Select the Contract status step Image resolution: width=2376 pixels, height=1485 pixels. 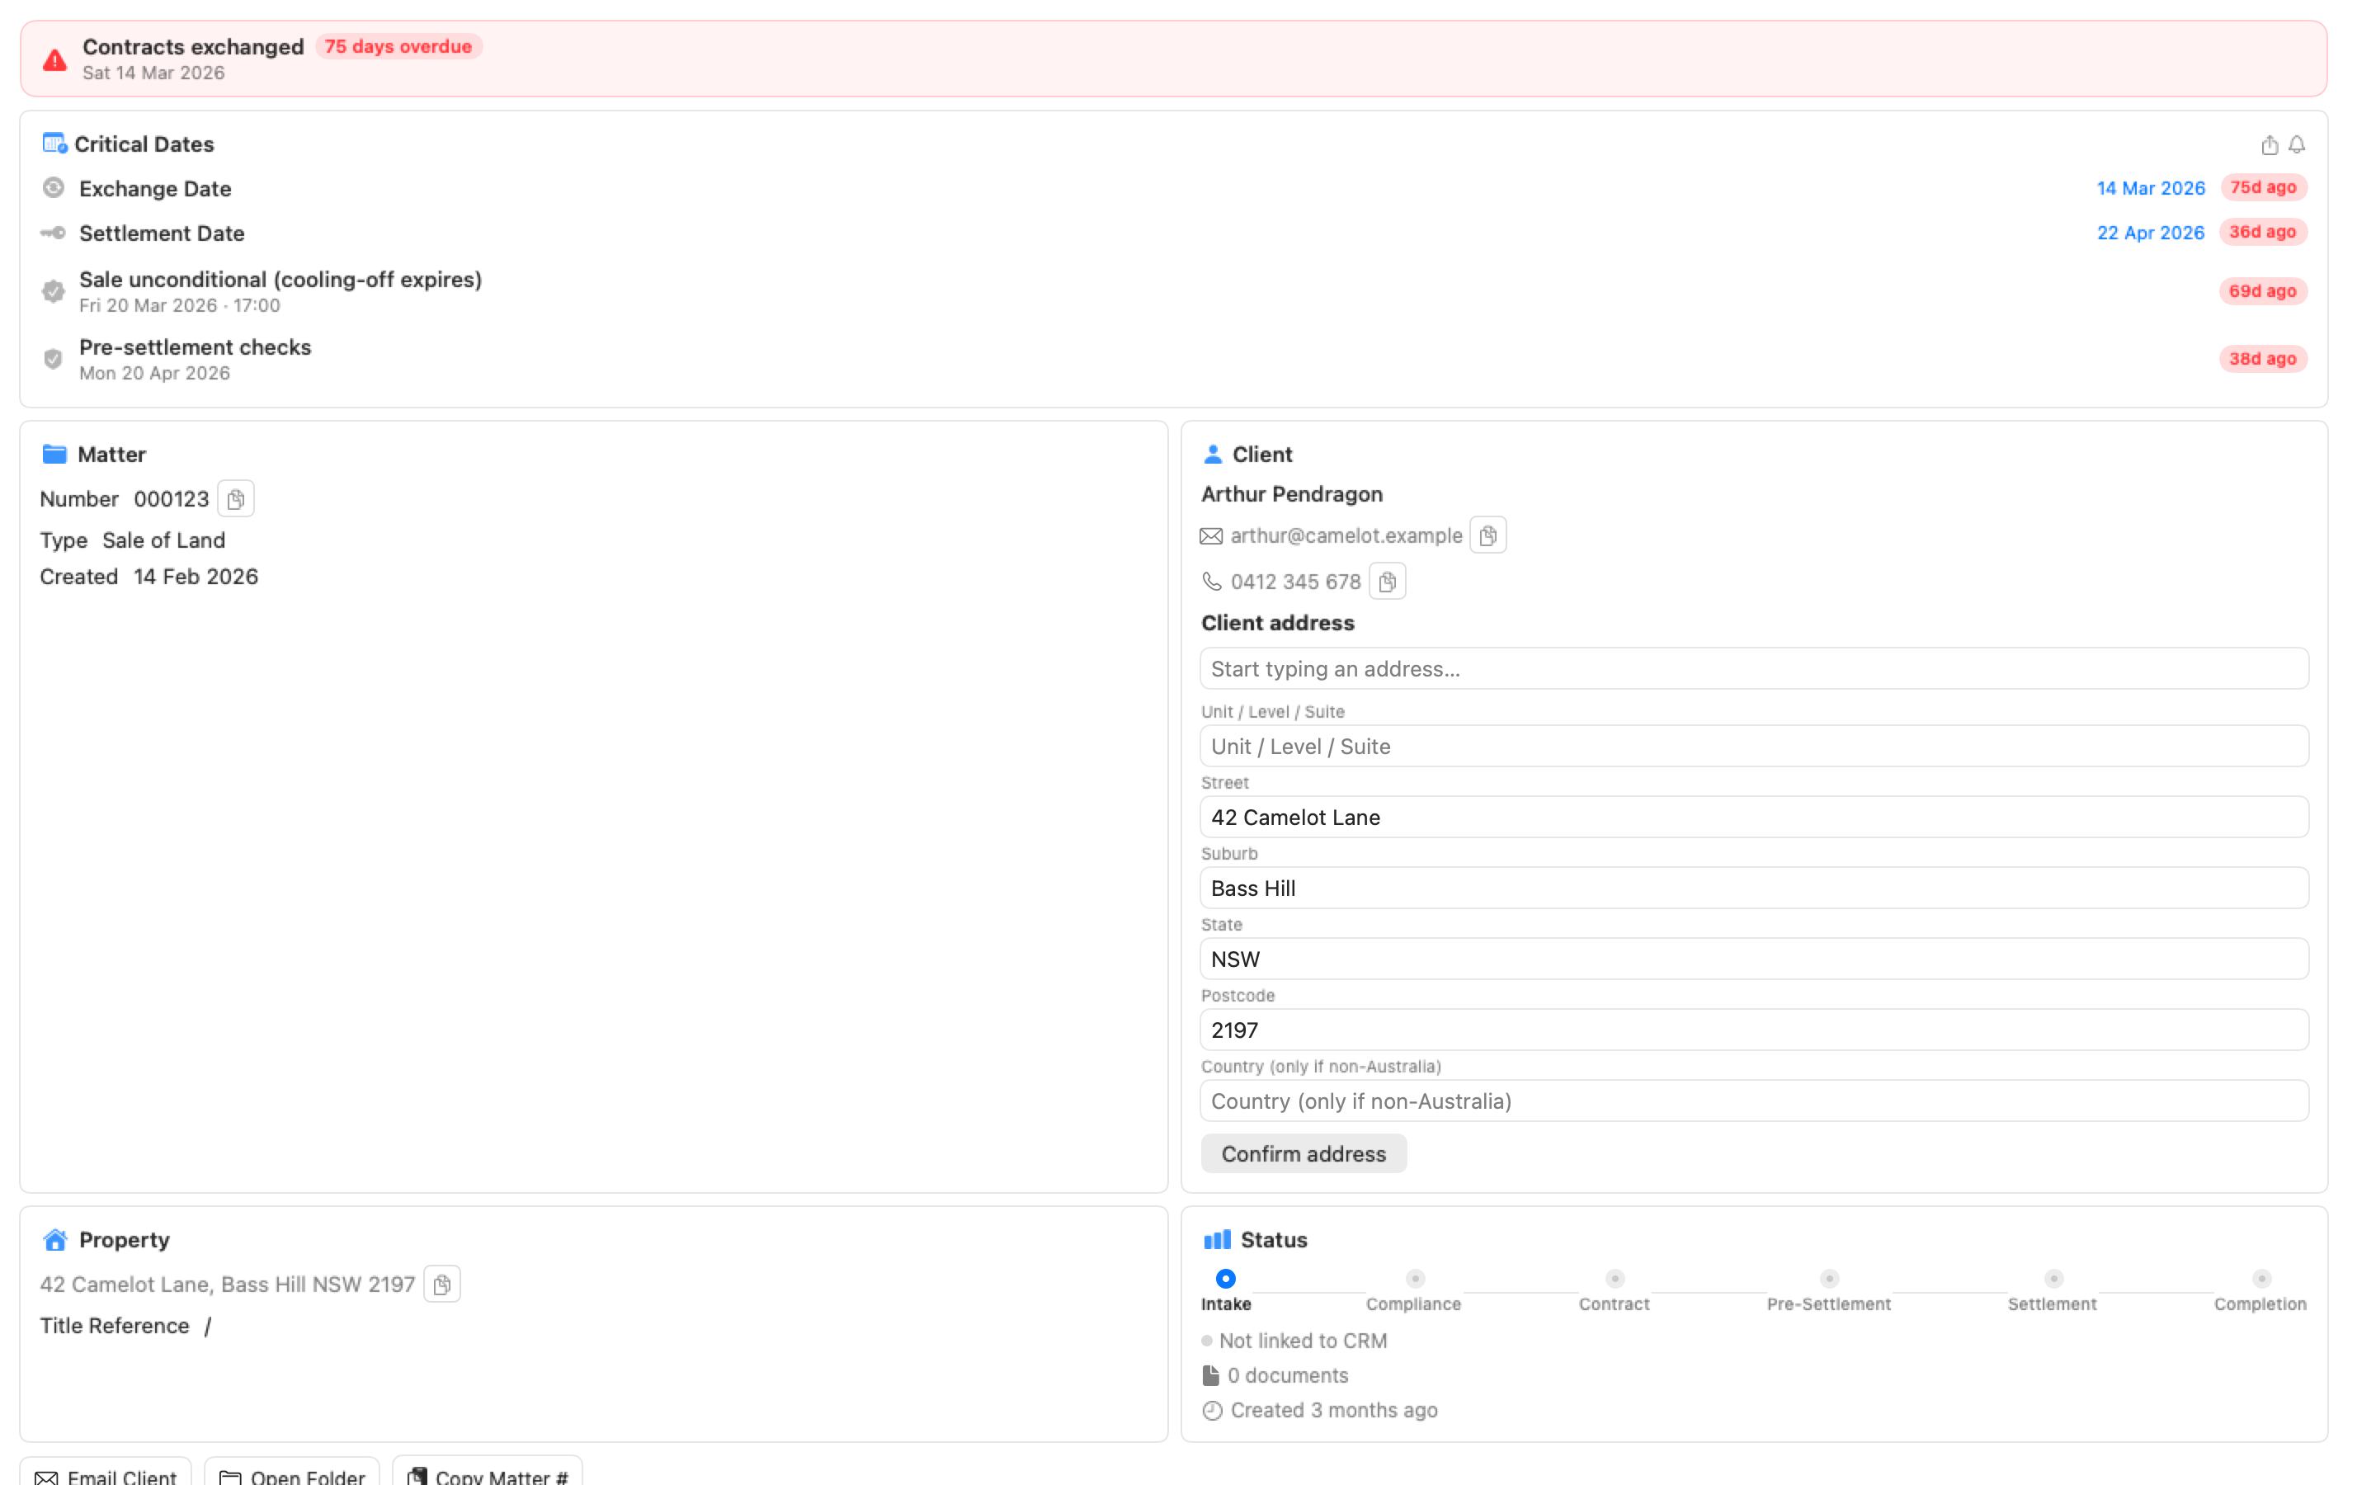click(1614, 1290)
